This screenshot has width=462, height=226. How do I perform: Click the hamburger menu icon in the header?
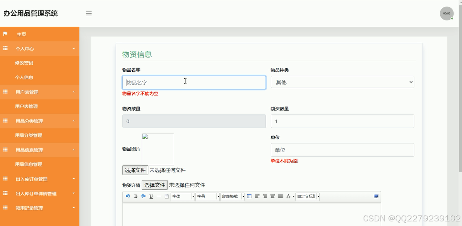89,13
